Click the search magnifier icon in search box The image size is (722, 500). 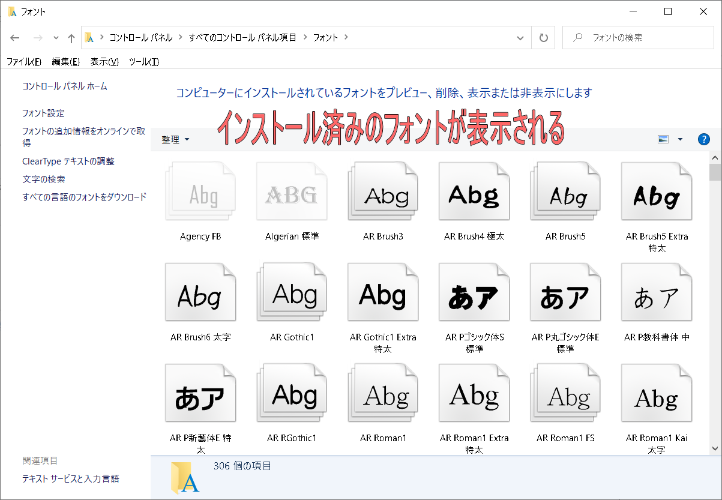[579, 37]
